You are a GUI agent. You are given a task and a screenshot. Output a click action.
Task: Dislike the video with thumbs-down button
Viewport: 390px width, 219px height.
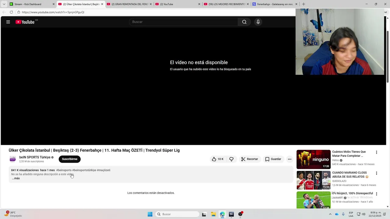tap(232, 159)
